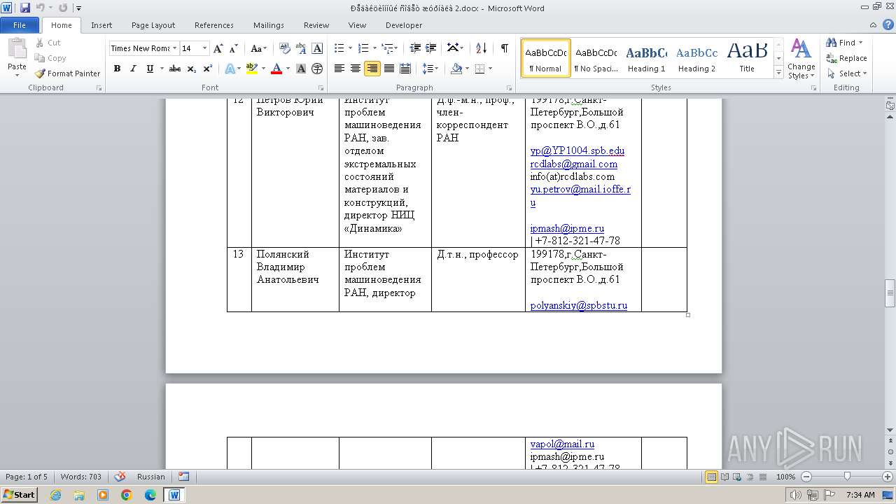The image size is (896, 504).
Task: Click the Replace button
Action: [846, 58]
